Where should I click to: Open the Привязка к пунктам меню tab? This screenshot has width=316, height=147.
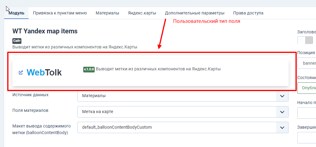(x=60, y=13)
